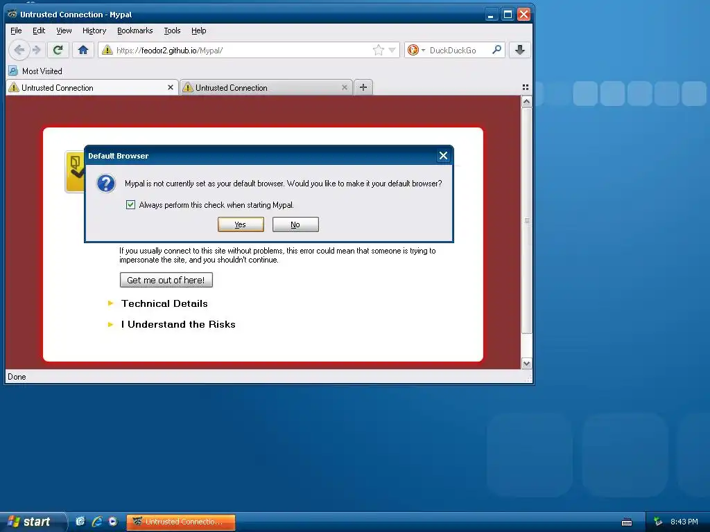Viewport: 710px width, 532px height.
Task: Uncheck Always perform this check checkbox
Action: [x=130, y=205]
